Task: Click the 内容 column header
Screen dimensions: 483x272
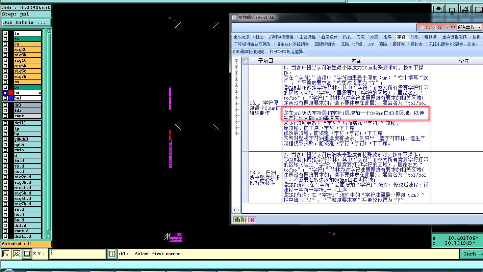Action: [356, 61]
